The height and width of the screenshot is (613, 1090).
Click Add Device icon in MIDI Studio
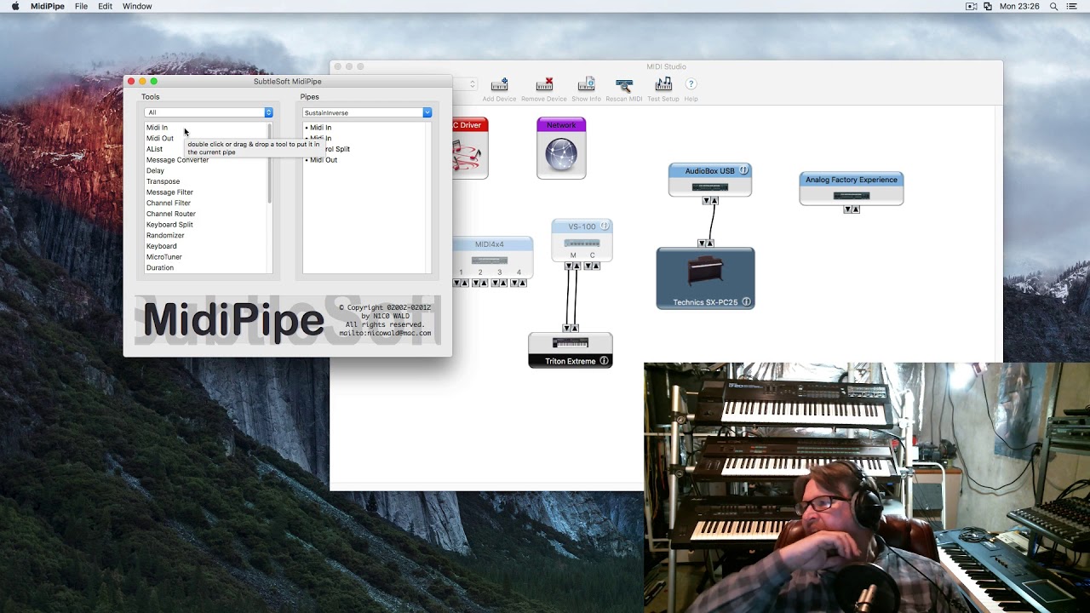(499, 85)
